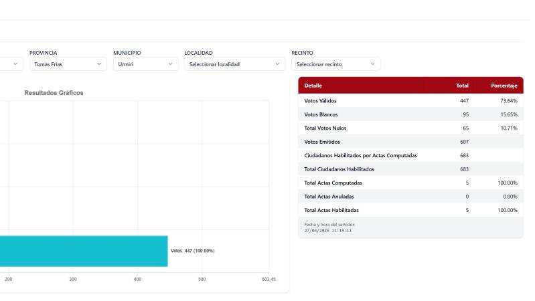
Task: Select the Total Actas Computadas row
Action: point(410,183)
